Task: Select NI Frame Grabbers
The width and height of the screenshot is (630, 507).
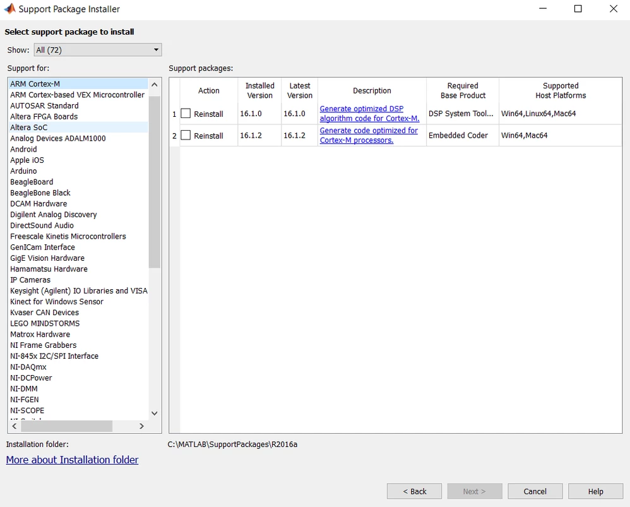Action: click(x=78, y=345)
